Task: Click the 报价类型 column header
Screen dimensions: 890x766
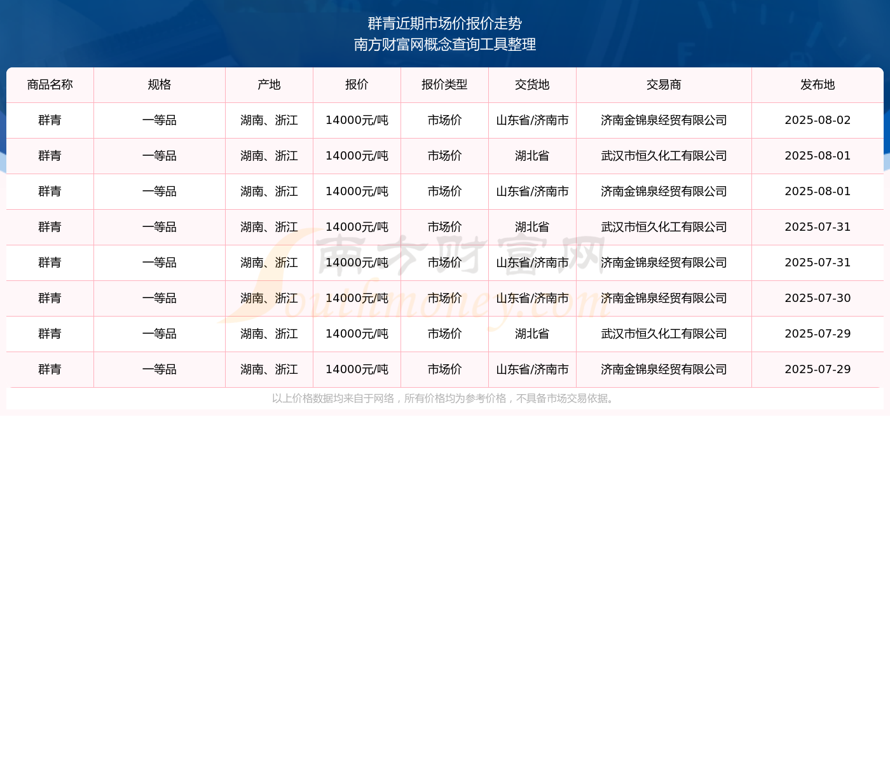Action: [445, 85]
